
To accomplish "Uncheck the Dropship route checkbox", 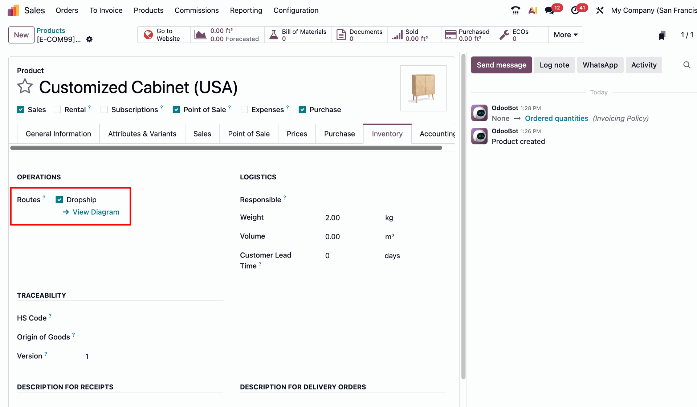I will [59, 199].
